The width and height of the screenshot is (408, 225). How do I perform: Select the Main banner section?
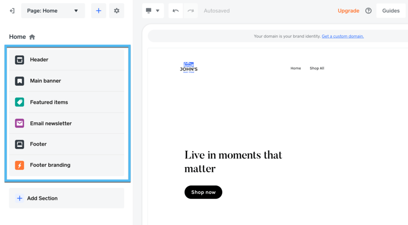coord(67,81)
